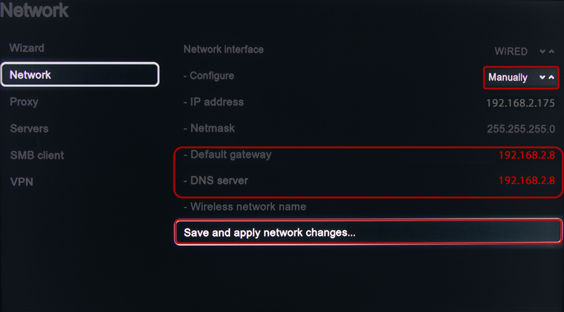Open the VPN section
Viewport: 564px width, 312px height.
tap(22, 182)
